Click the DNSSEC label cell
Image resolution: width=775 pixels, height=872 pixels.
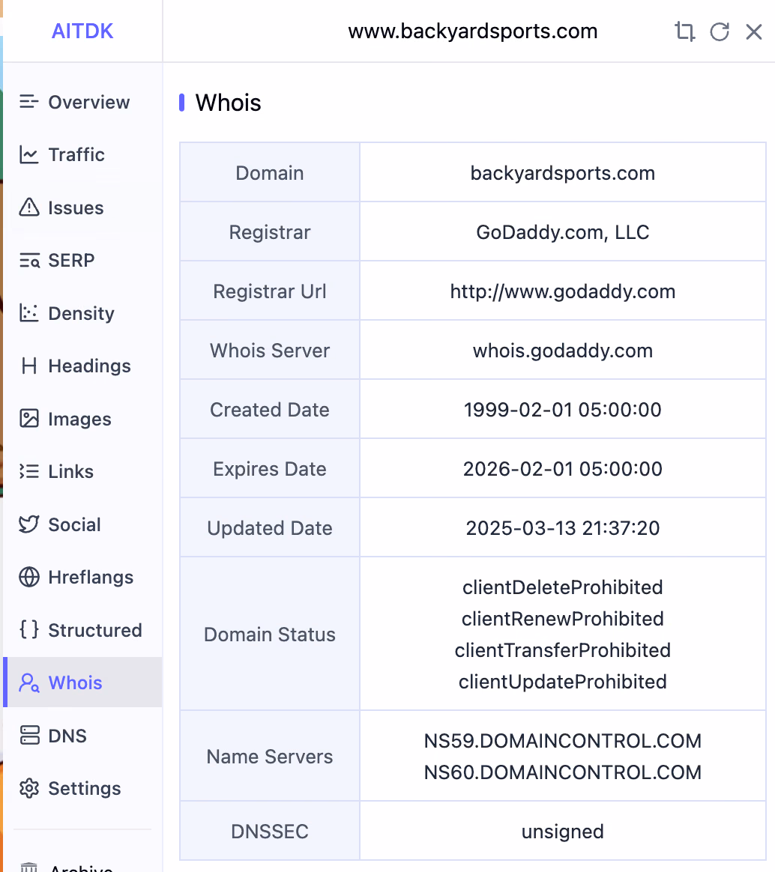270,832
